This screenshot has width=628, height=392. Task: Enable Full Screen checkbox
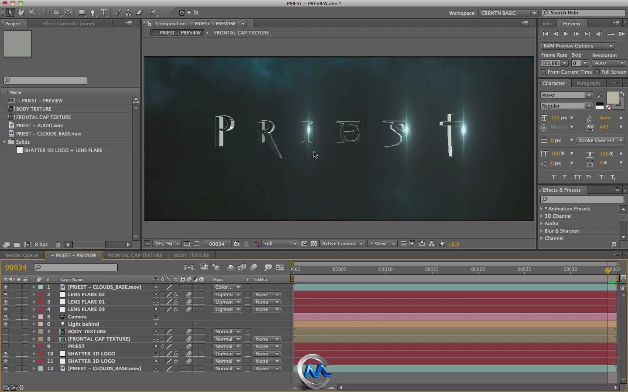[597, 72]
